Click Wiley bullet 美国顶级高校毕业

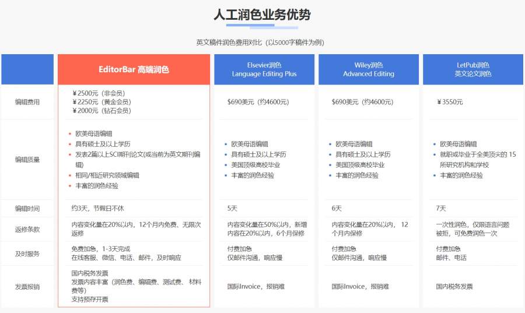click(x=360, y=165)
